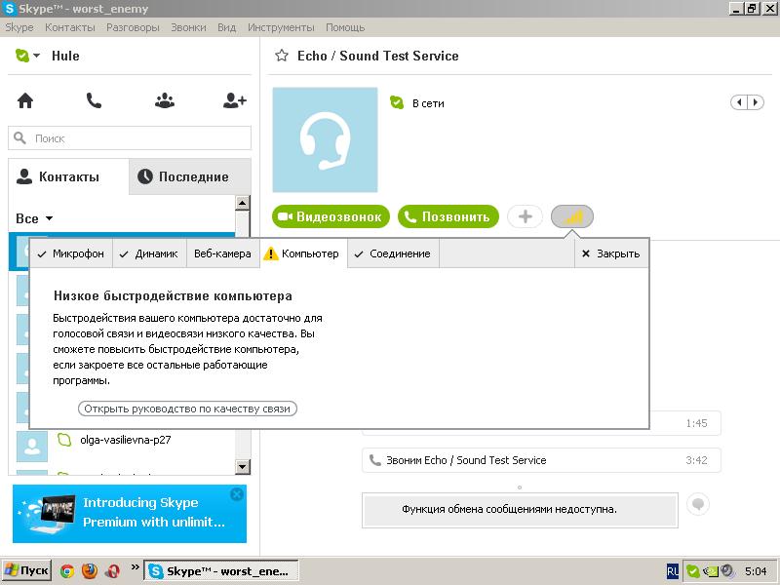Click the NVIDIA tray icon
The height and width of the screenshot is (585, 780).
tap(710, 571)
